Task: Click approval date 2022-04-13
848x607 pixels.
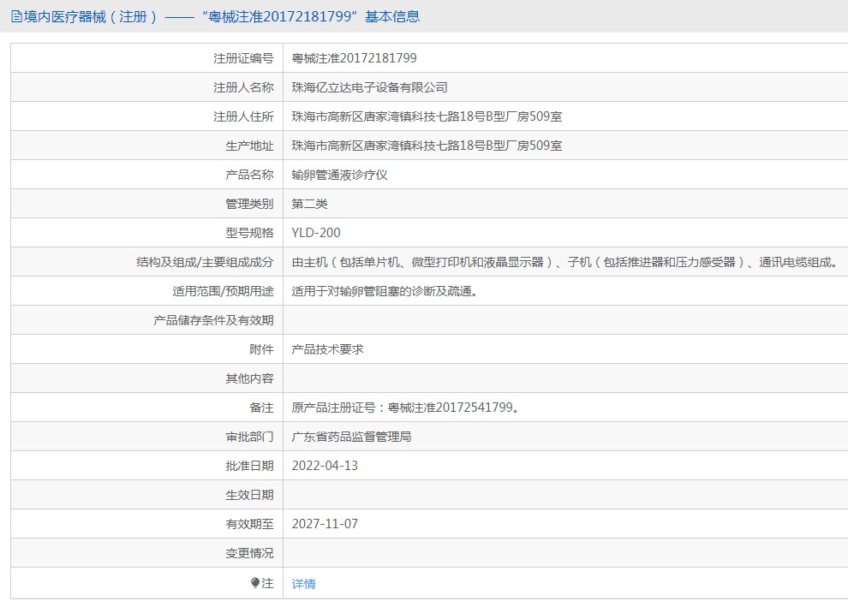Action: click(325, 466)
